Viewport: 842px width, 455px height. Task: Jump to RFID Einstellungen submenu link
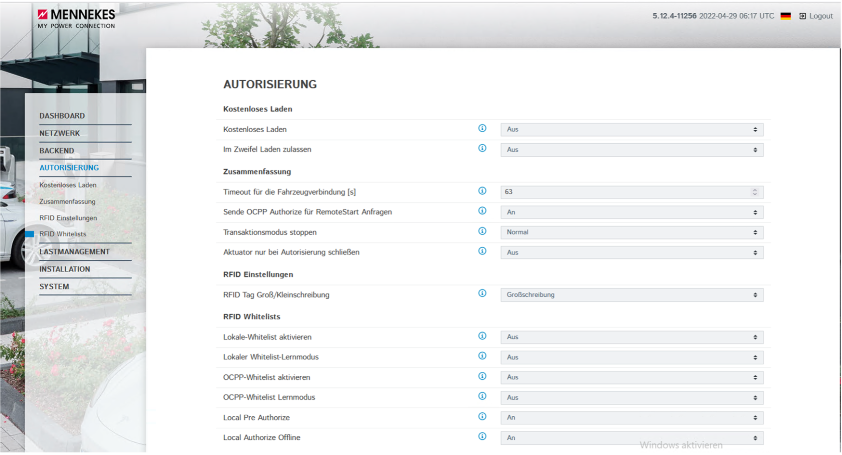68,218
